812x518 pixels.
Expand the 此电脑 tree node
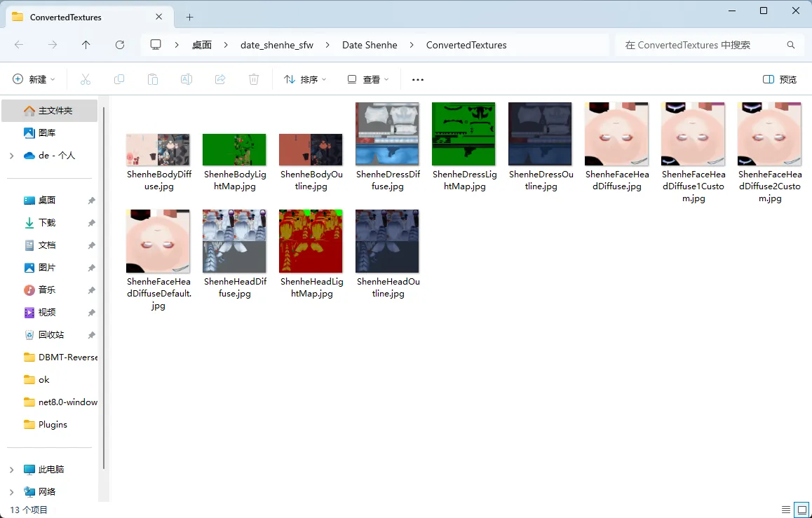pos(11,470)
